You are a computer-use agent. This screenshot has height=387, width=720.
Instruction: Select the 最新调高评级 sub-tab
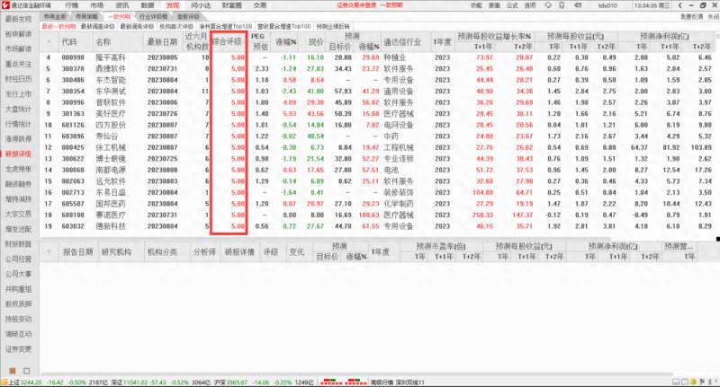click(x=98, y=27)
